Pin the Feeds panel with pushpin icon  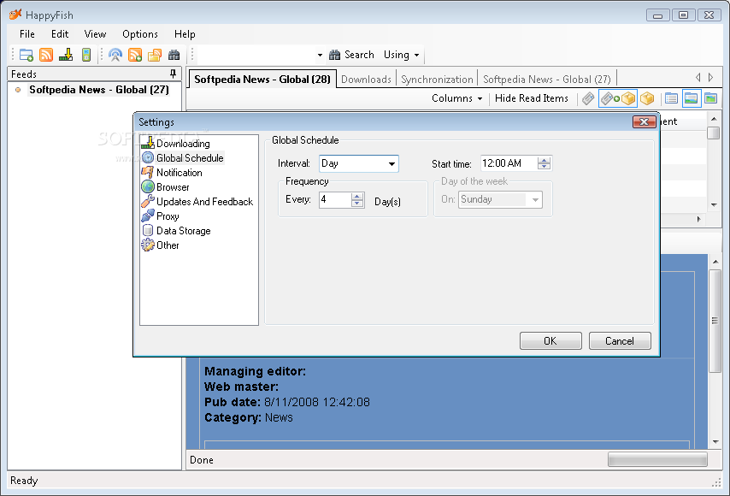click(174, 74)
